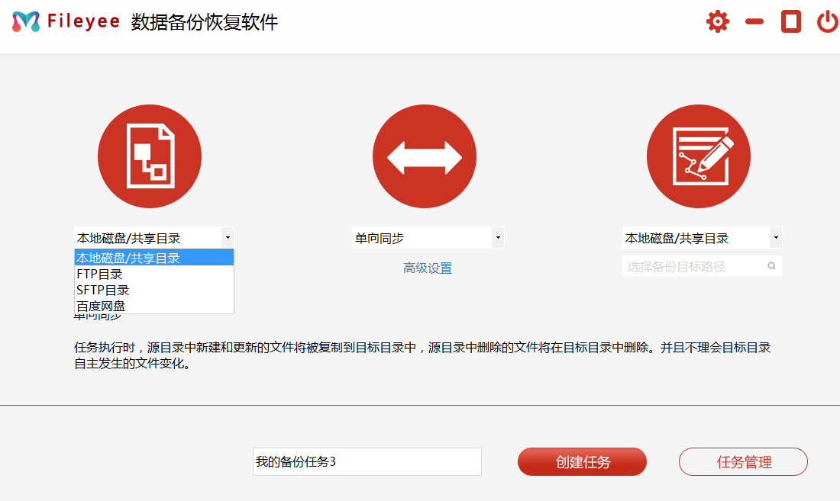
Task: Select 本地磁盘/共享目录 from the open list
Action: [153, 258]
